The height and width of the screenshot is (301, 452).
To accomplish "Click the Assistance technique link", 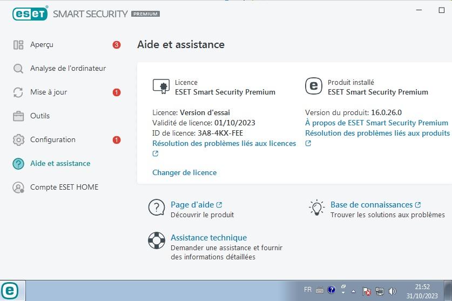I will click(208, 238).
